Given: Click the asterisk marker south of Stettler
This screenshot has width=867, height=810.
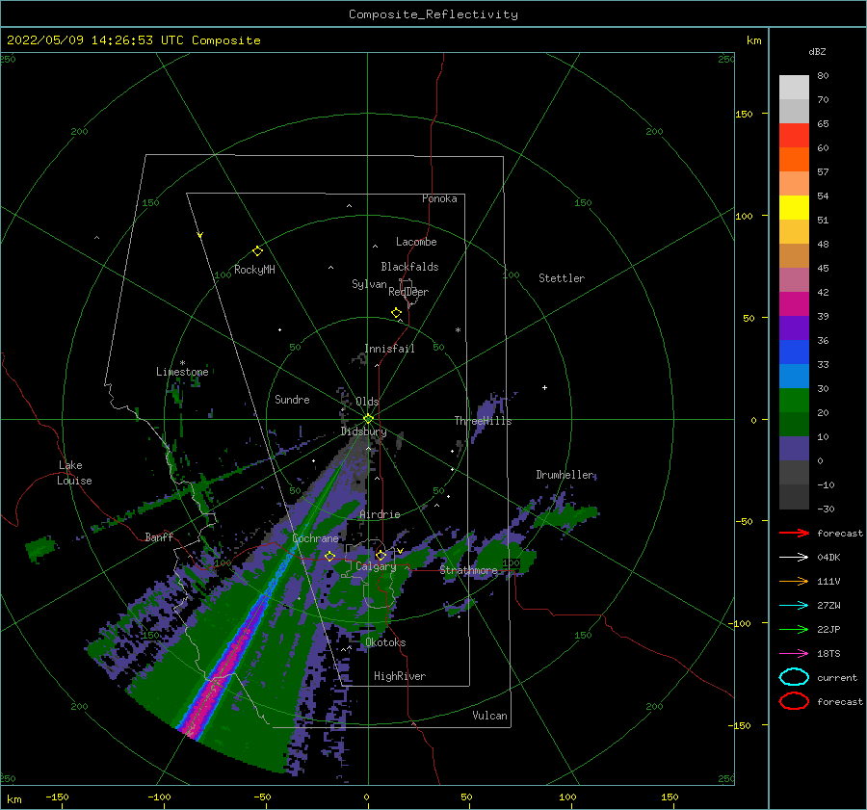Looking at the screenshot, I should [x=458, y=330].
